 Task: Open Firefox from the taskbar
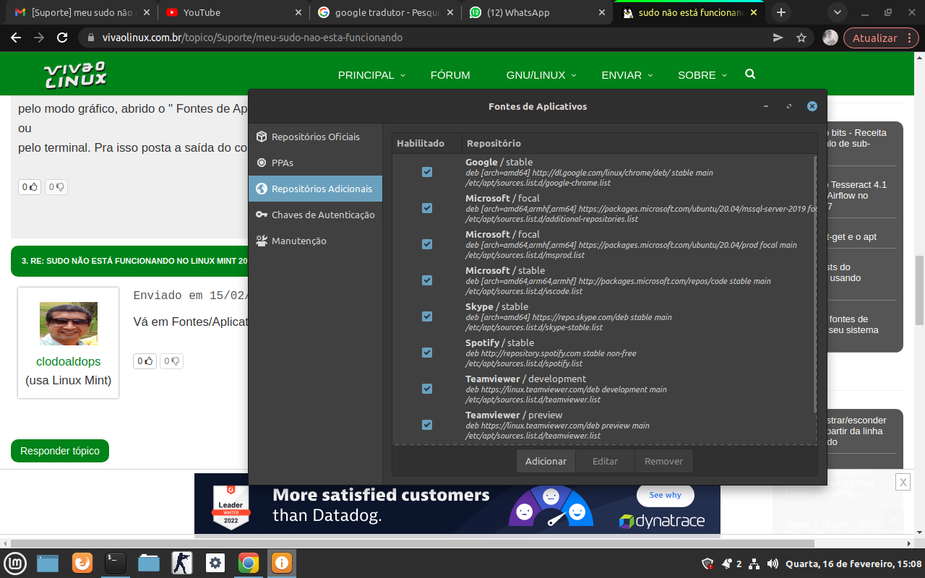pyautogui.click(x=82, y=563)
